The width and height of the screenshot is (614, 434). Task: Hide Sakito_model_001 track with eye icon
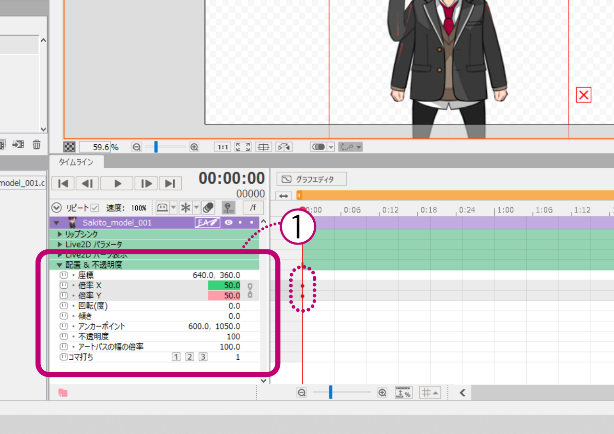(x=228, y=223)
